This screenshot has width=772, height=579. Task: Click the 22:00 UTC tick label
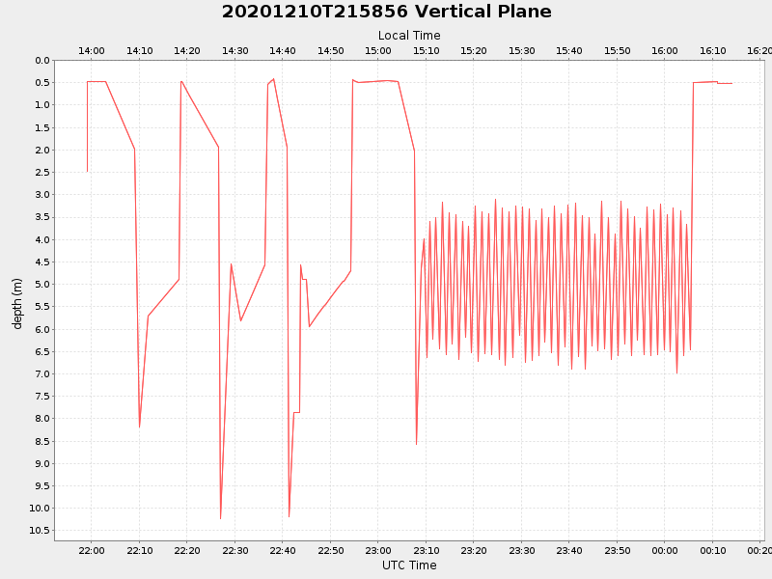click(92, 550)
